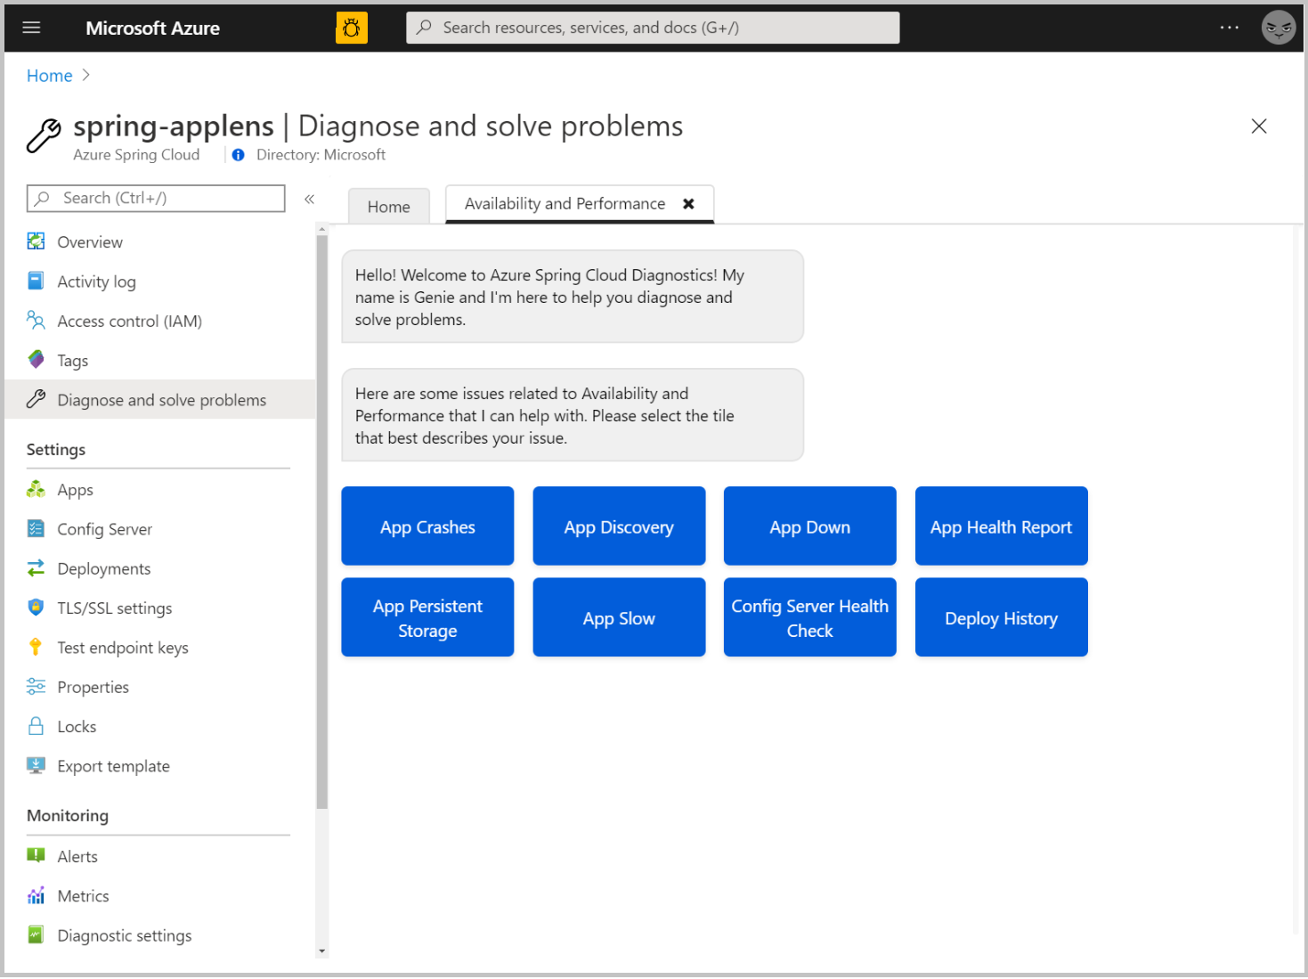Click the Export template icon

pos(36,765)
